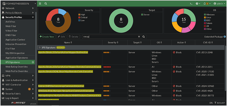The height and width of the screenshot is (106, 227).
Task: Select Low severity legend swatch
Action: click(x=79, y=20)
